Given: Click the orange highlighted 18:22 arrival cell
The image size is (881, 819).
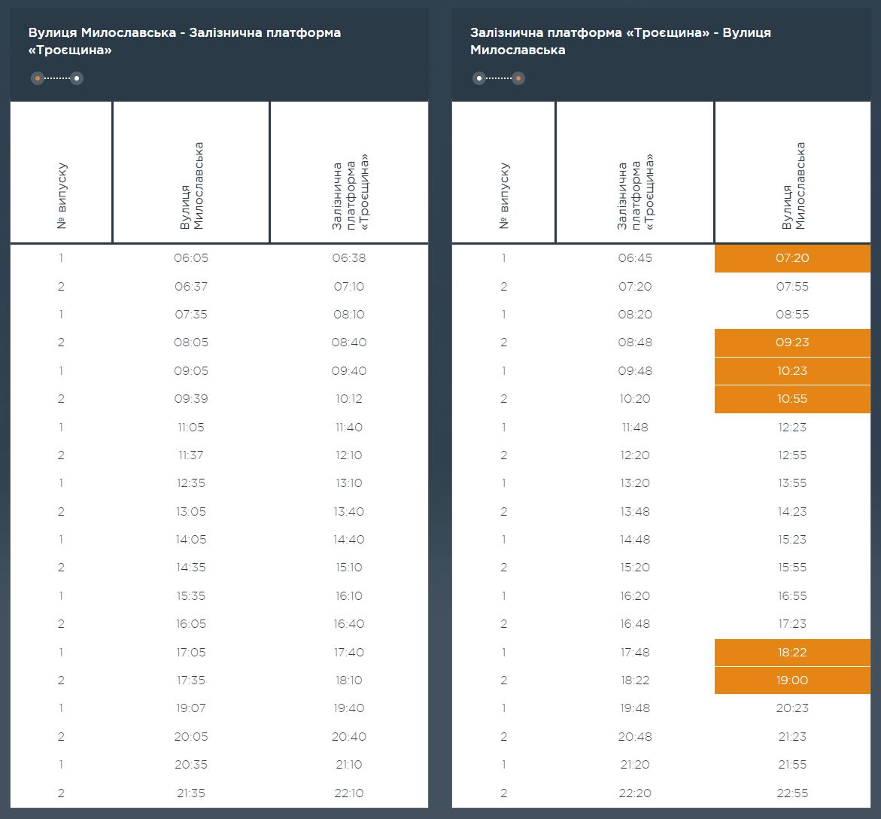Looking at the screenshot, I should (792, 653).
